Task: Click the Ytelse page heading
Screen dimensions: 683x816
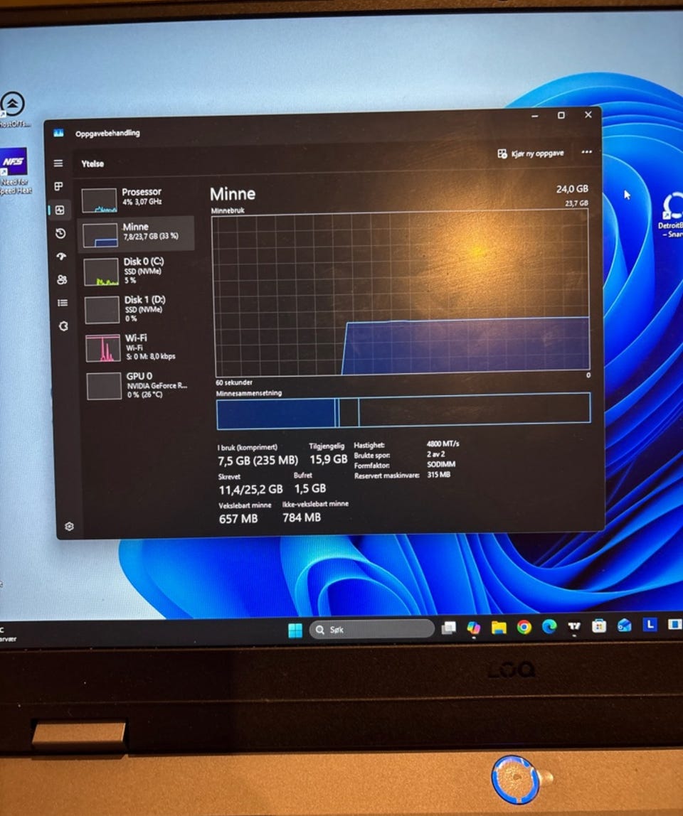Action: tap(92, 163)
